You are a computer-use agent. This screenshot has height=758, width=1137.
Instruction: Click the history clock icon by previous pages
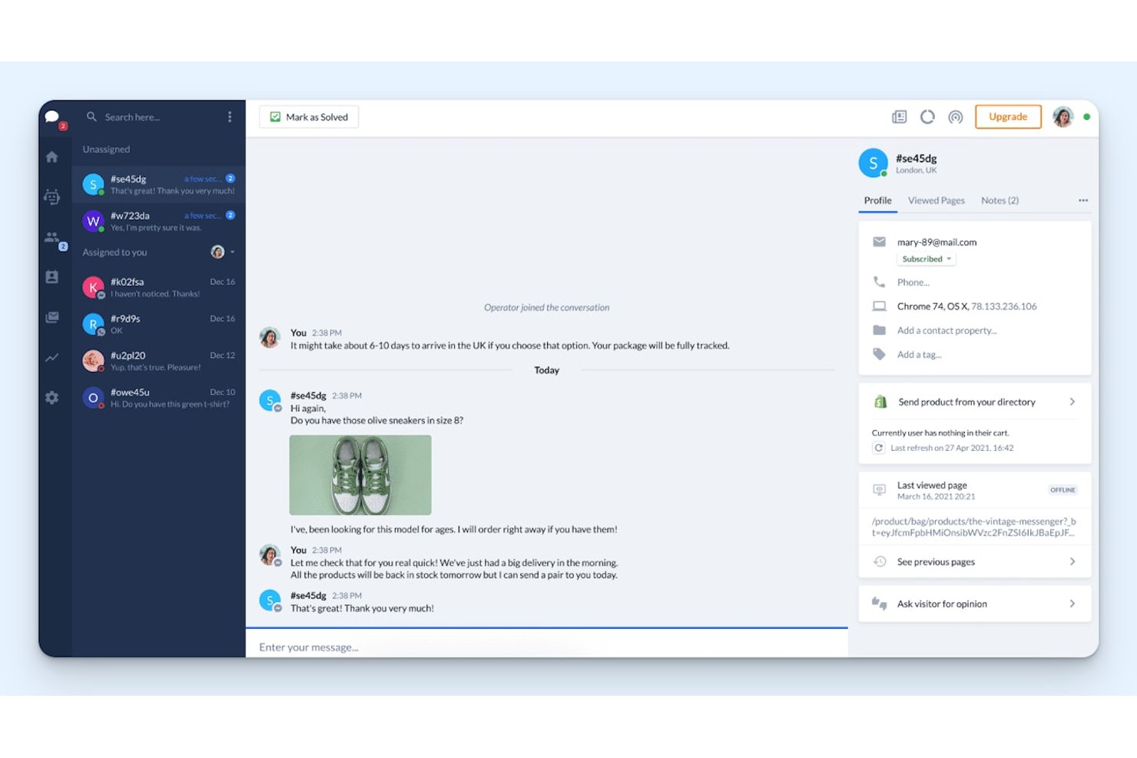click(x=880, y=561)
